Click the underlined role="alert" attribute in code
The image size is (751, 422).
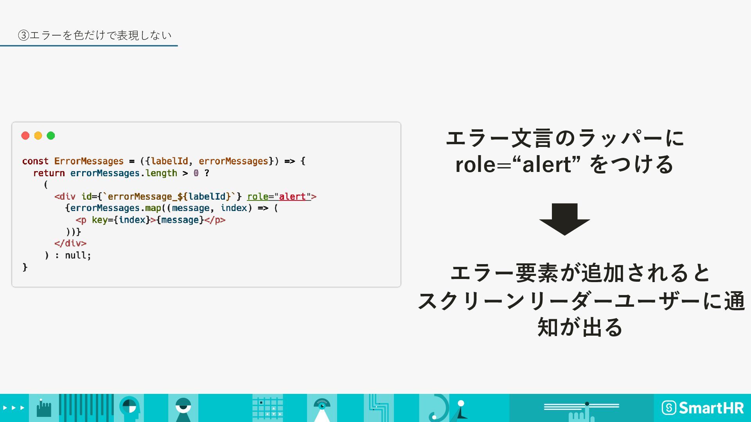point(279,197)
